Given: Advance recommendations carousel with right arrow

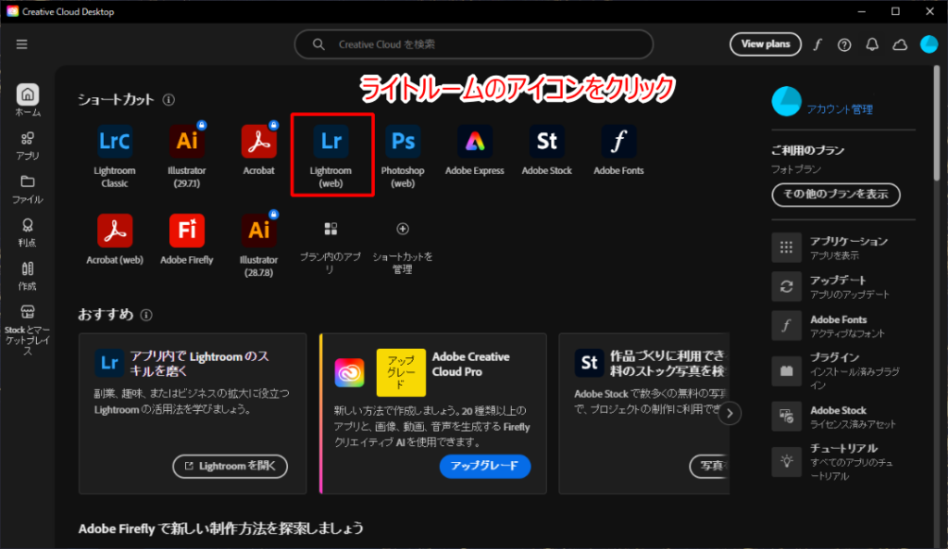Looking at the screenshot, I should point(730,414).
